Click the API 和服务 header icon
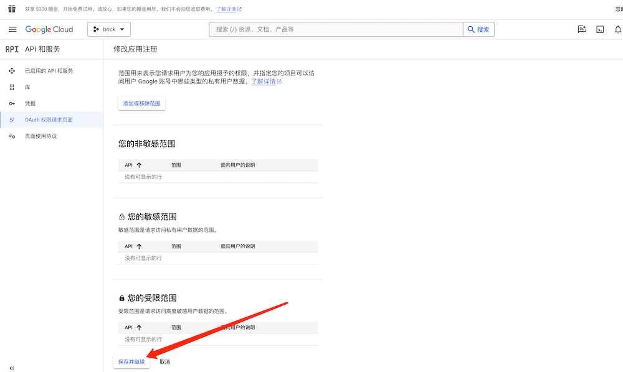 tap(12, 49)
